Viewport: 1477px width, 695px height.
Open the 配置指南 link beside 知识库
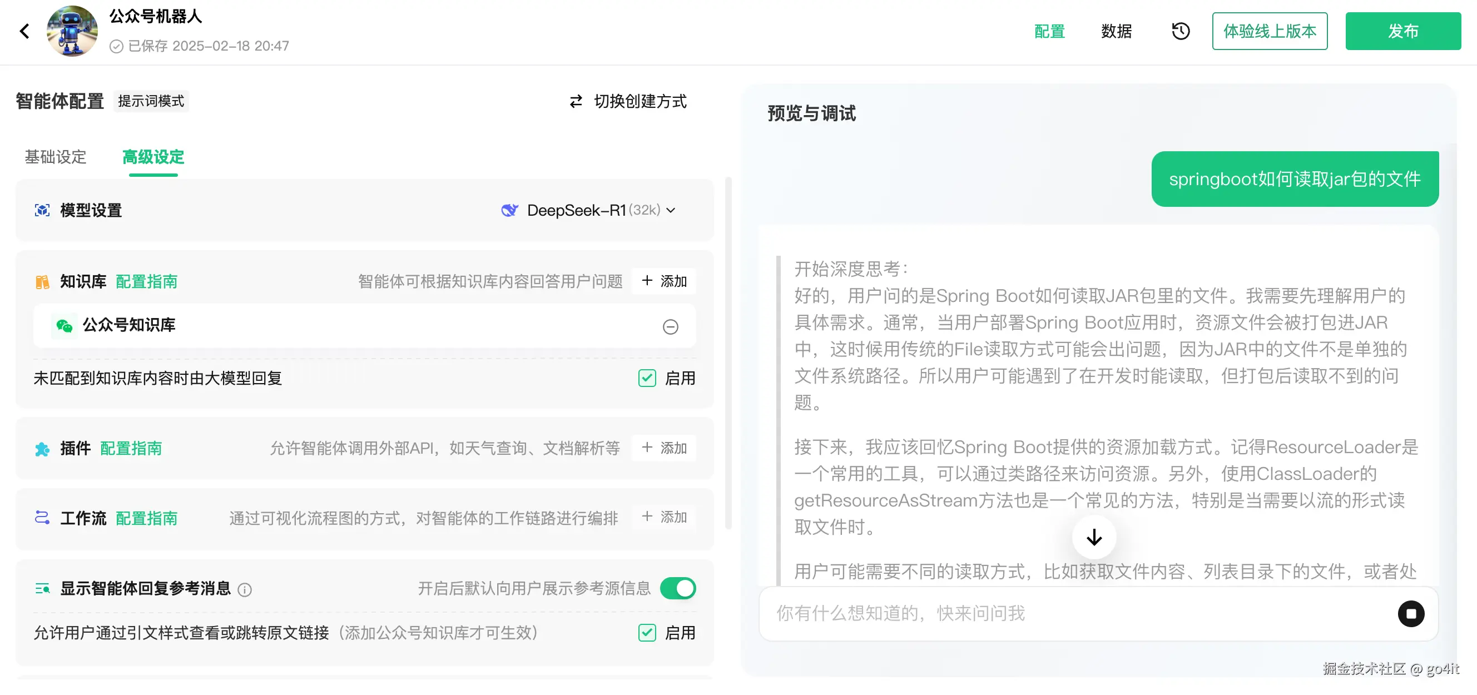tap(146, 281)
